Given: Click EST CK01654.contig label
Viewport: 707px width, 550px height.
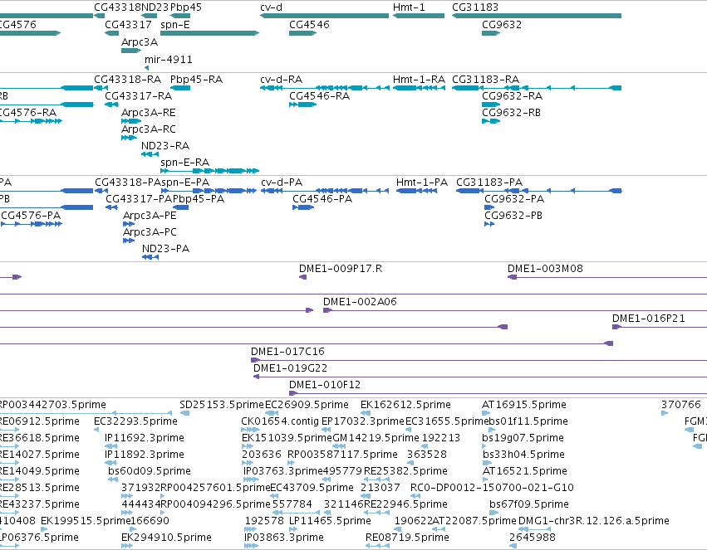Looking at the screenshot, I should [x=279, y=421].
